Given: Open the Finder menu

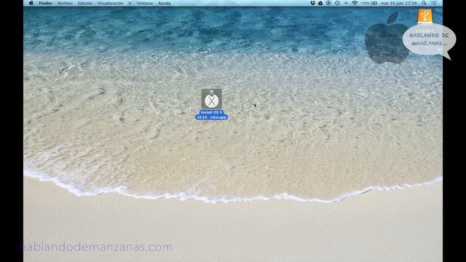Looking at the screenshot, I should [45, 3].
